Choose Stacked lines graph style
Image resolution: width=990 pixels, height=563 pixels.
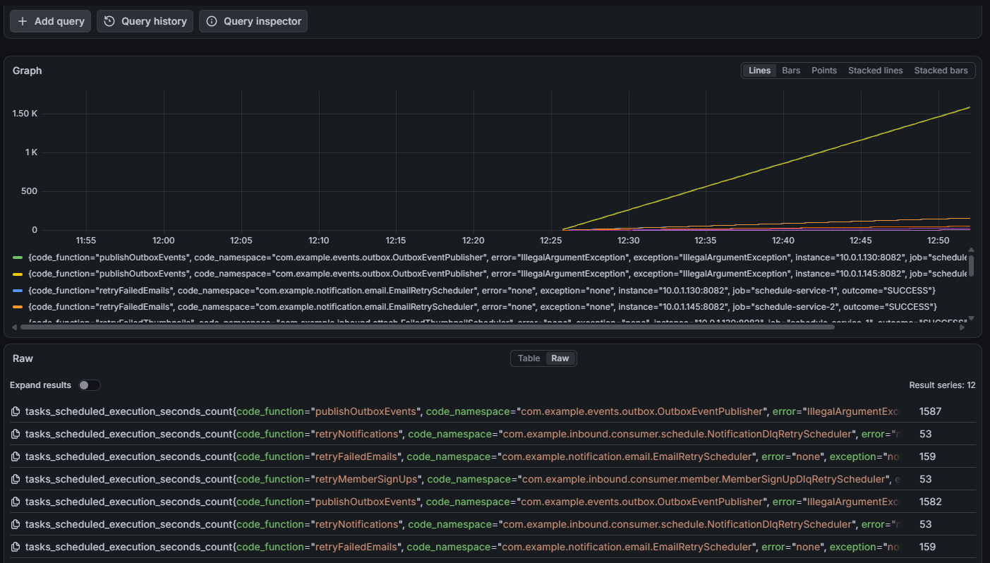875,71
